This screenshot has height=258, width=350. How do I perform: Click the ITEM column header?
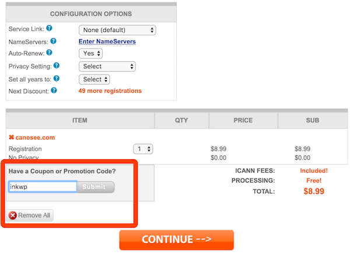pos(80,120)
